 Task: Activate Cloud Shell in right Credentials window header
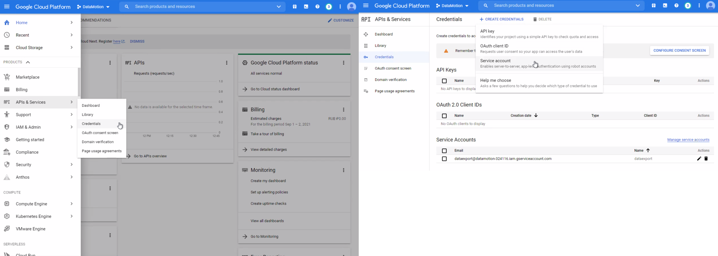pyautogui.click(x=665, y=6)
